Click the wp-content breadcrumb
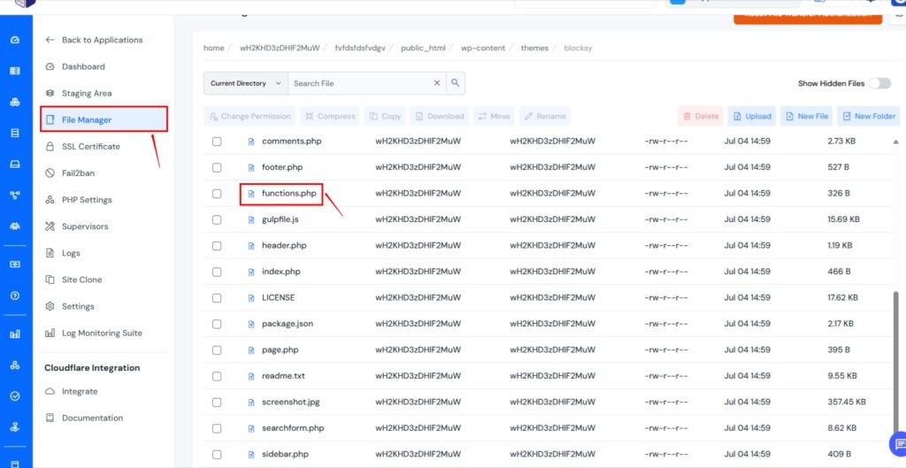 (482, 48)
